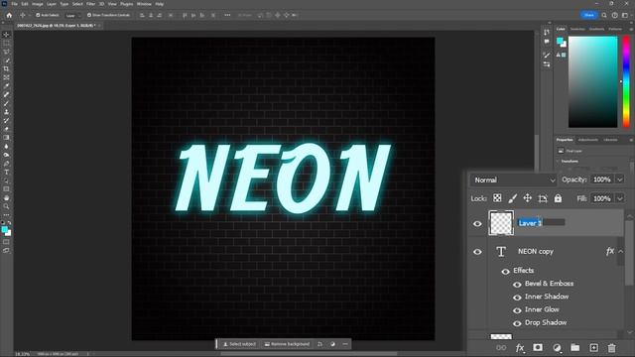Click Remove background button
635x357 pixels.
287,344
